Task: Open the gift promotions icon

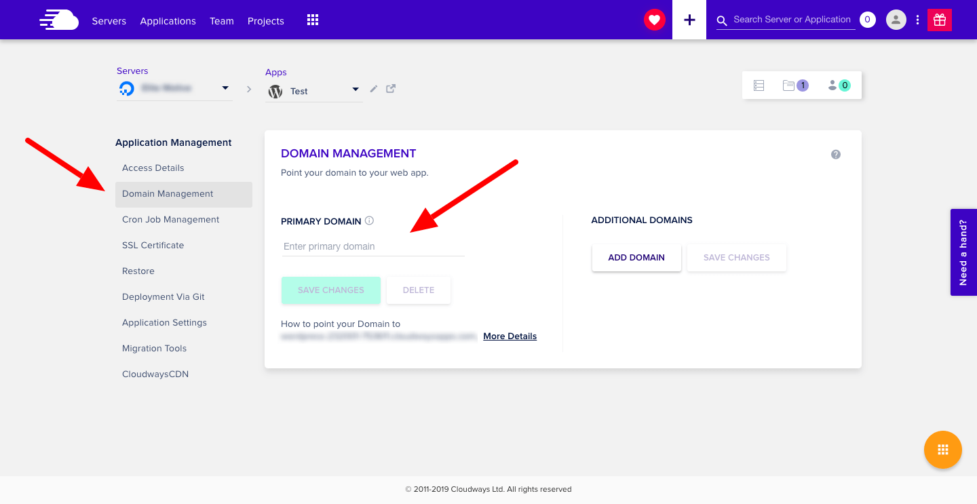Action: click(940, 20)
